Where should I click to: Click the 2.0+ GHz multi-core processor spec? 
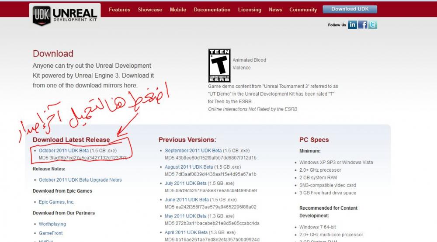point(331,235)
